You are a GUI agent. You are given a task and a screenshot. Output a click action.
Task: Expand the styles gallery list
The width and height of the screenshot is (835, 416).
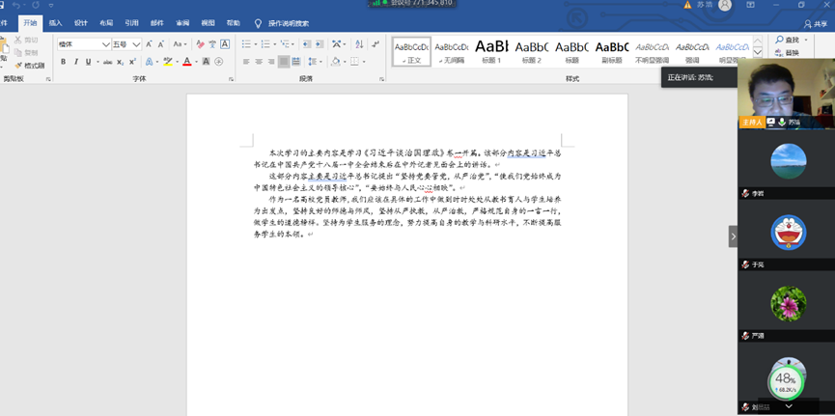point(756,63)
